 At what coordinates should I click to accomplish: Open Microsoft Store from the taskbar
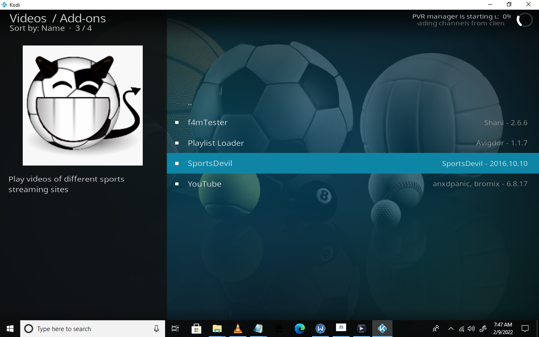click(x=196, y=329)
